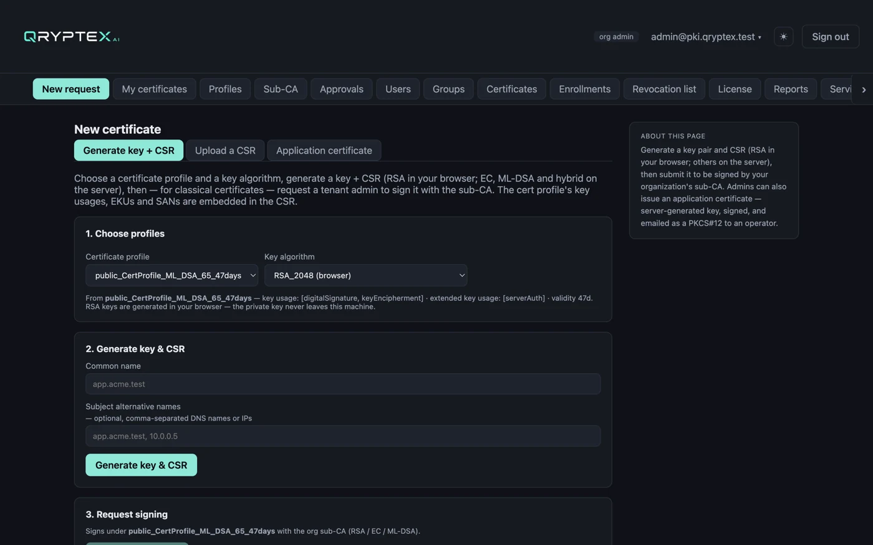Switch to Upload a CSR subtab

point(225,150)
